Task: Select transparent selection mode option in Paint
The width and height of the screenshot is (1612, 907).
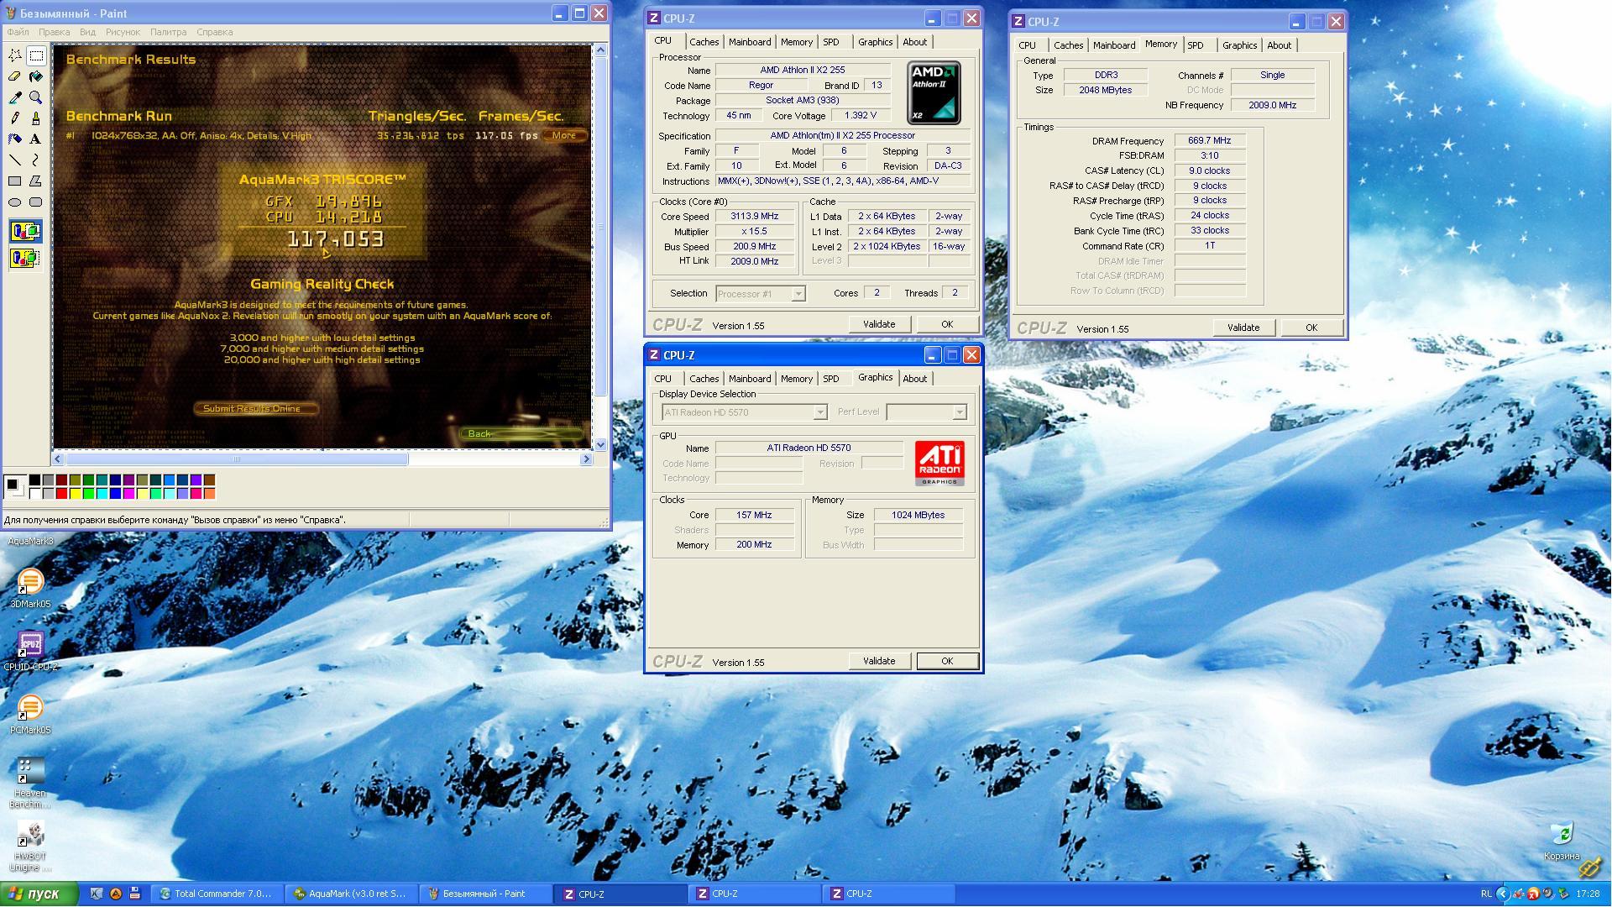Action: point(25,258)
